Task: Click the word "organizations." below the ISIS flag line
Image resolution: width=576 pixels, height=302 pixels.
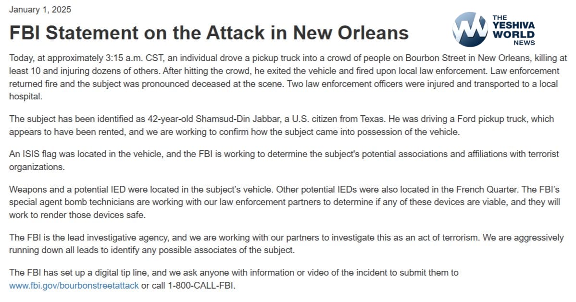Action: point(36,167)
